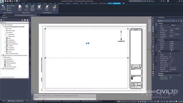Image resolution: width=183 pixels, height=103 pixels.
Task: Click the Open icon in quick access toolbar
Action: 8,1
